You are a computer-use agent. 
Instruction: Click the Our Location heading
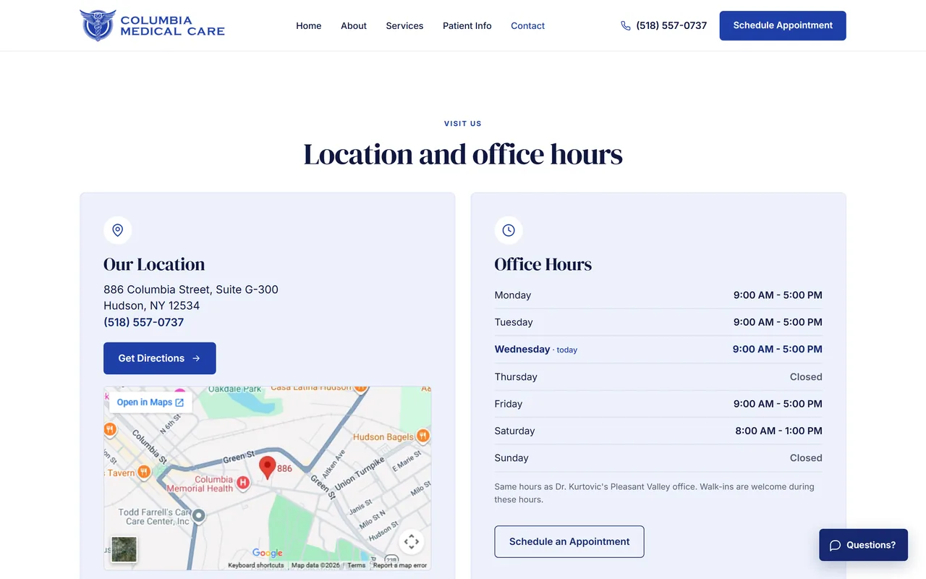[x=154, y=264]
